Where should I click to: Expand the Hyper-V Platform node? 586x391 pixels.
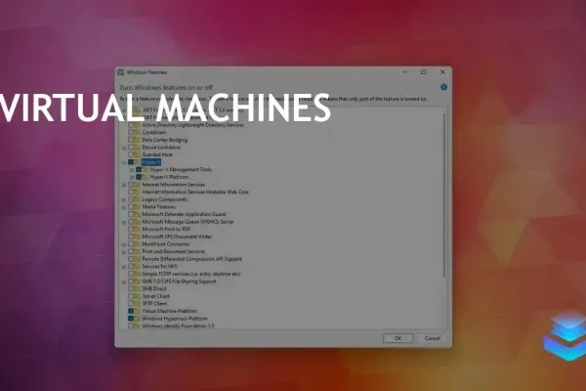coord(132,177)
